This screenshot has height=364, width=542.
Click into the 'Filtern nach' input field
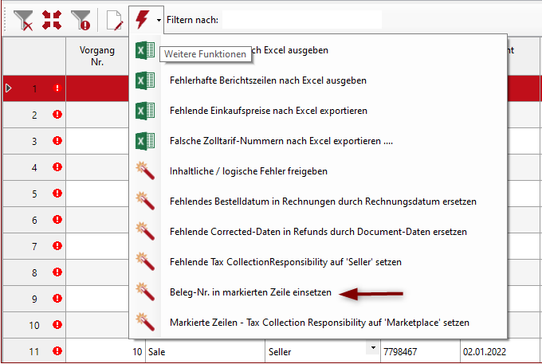301,20
